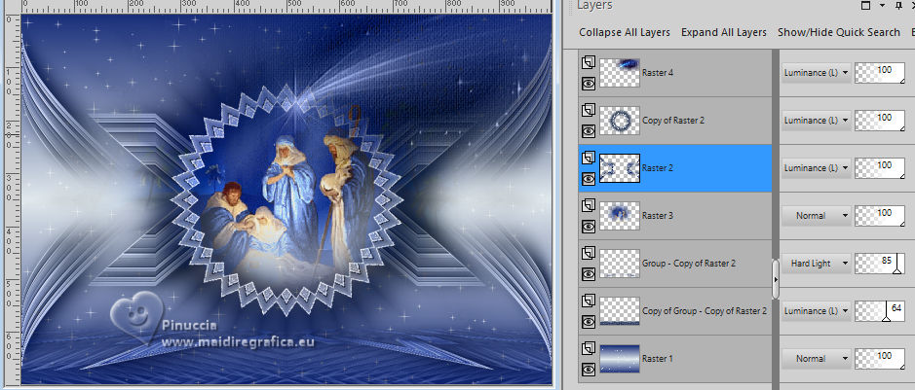915x390 pixels.
Task: Click Expand All Layers
Action: pos(724,33)
